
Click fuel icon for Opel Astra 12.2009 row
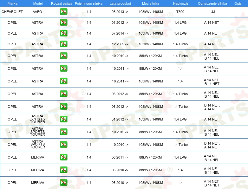(63, 44)
